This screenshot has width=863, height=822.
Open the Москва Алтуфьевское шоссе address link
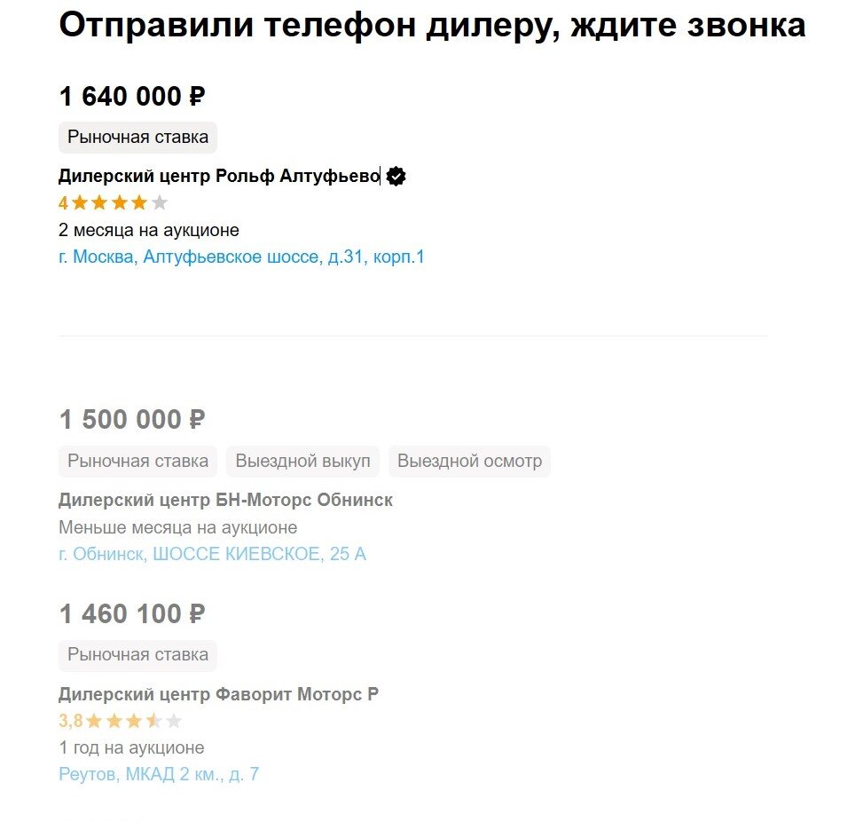(241, 257)
